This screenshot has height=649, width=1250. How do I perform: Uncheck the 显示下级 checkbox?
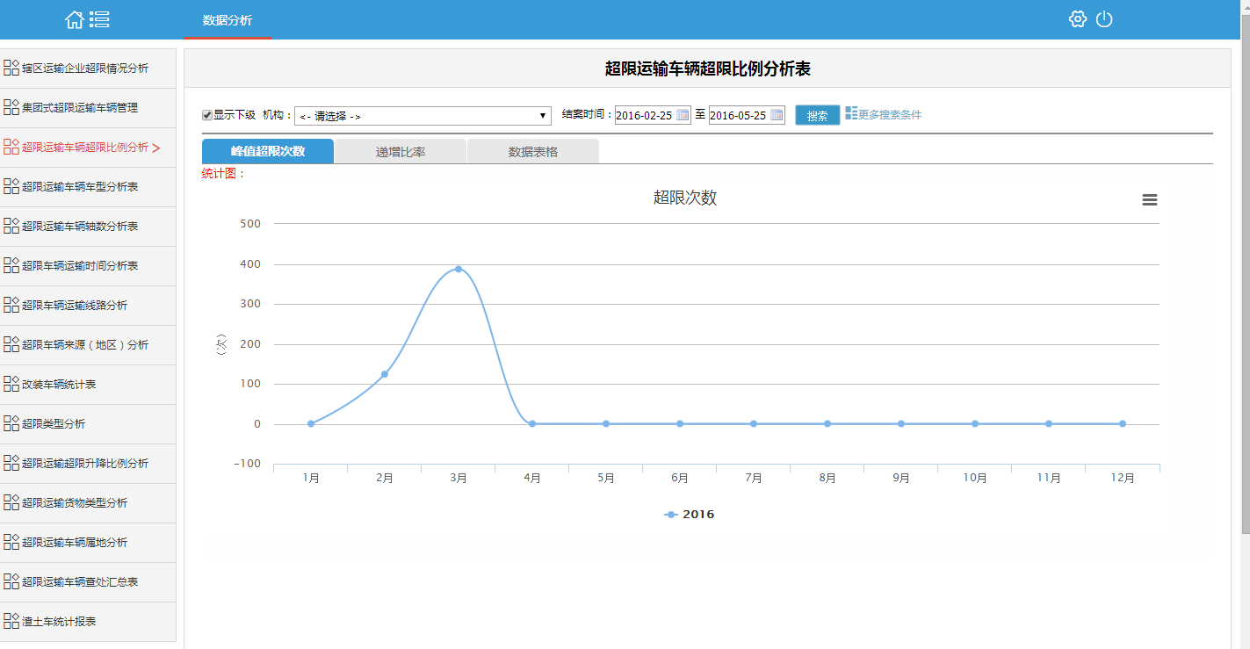207,115
